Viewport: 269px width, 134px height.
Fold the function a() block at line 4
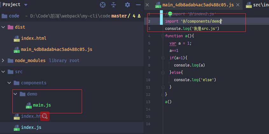click(x=163, y=36)
